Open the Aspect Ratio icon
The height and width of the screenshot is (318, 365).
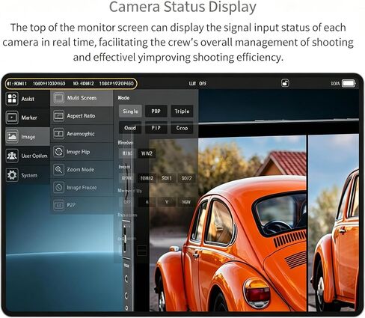pyautogui.click(x=59, y=116)
